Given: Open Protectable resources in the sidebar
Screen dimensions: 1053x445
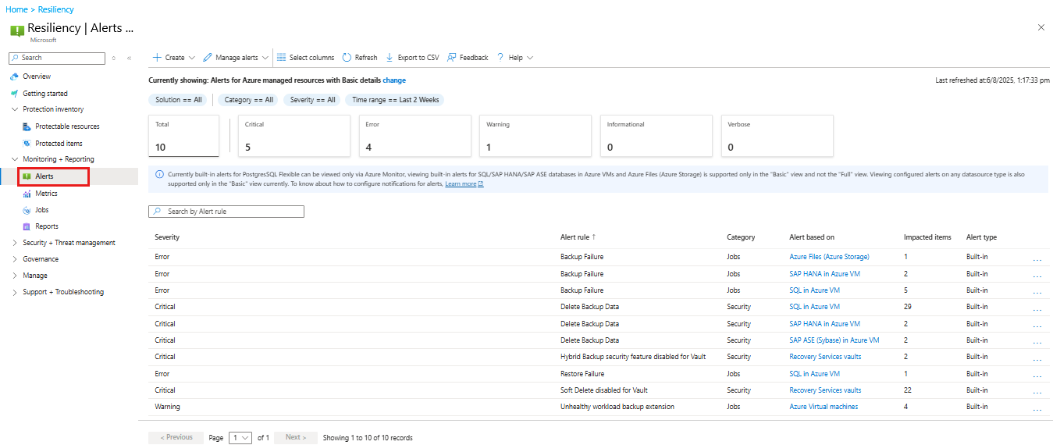Looking at the screenshot, I should pos(67,126).
